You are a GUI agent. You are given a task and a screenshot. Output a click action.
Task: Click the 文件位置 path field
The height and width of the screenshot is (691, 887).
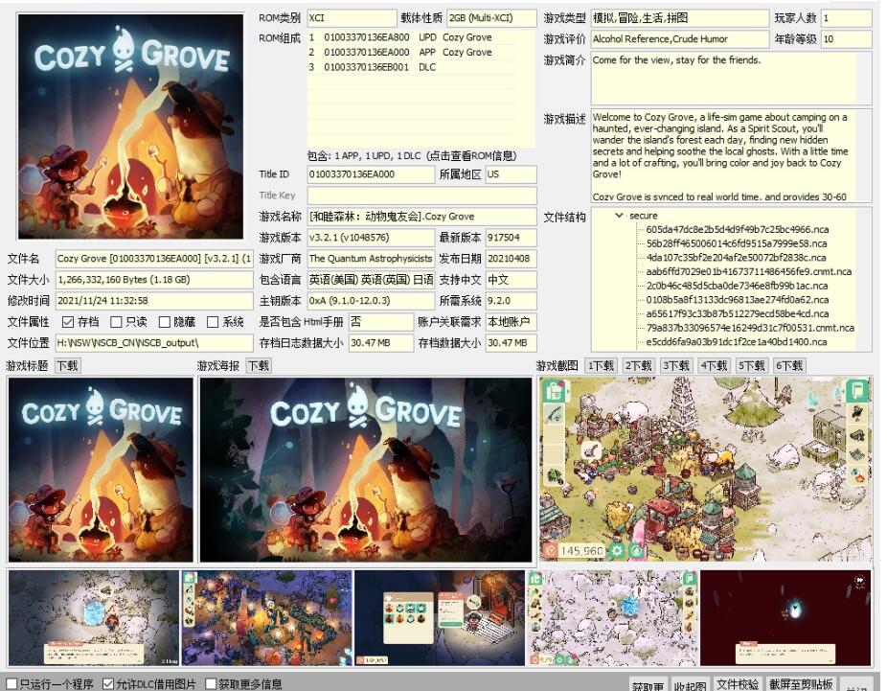[x=154, y=343]
